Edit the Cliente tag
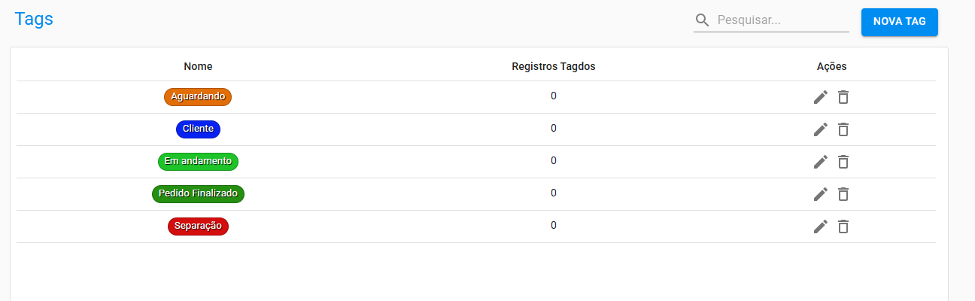Image resolution: width=975 pixels, height=301 pixels. pos(820,129)
